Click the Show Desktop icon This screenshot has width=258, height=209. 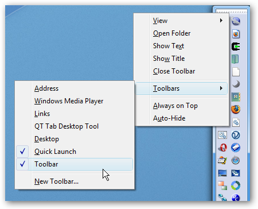click(222, 173)
